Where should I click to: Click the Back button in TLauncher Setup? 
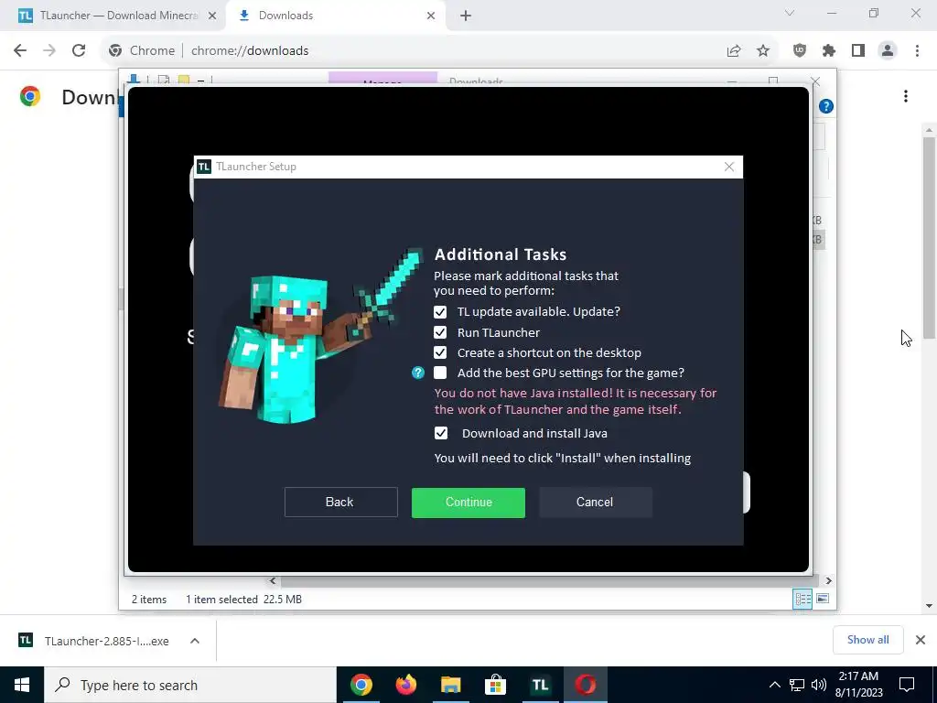point(340,503)
